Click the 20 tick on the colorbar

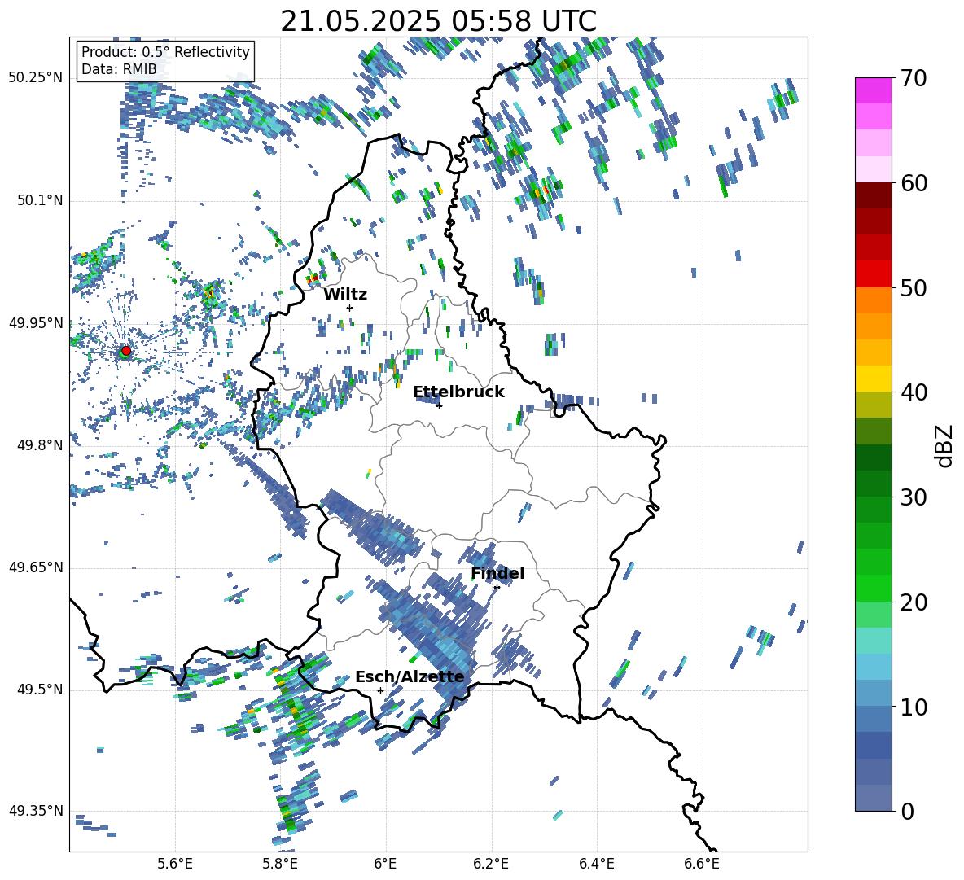click(914, 602)
